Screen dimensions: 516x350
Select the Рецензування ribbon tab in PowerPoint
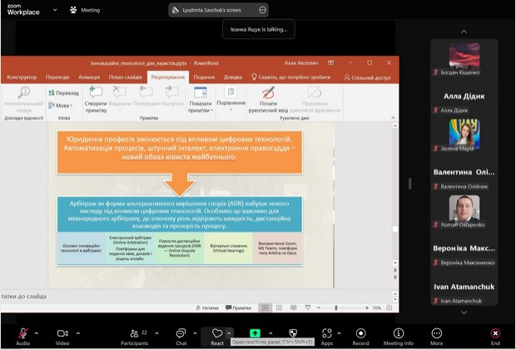coord(167,77)
